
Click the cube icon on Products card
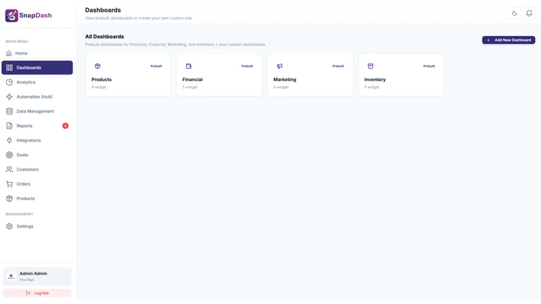tap(97, 66)
